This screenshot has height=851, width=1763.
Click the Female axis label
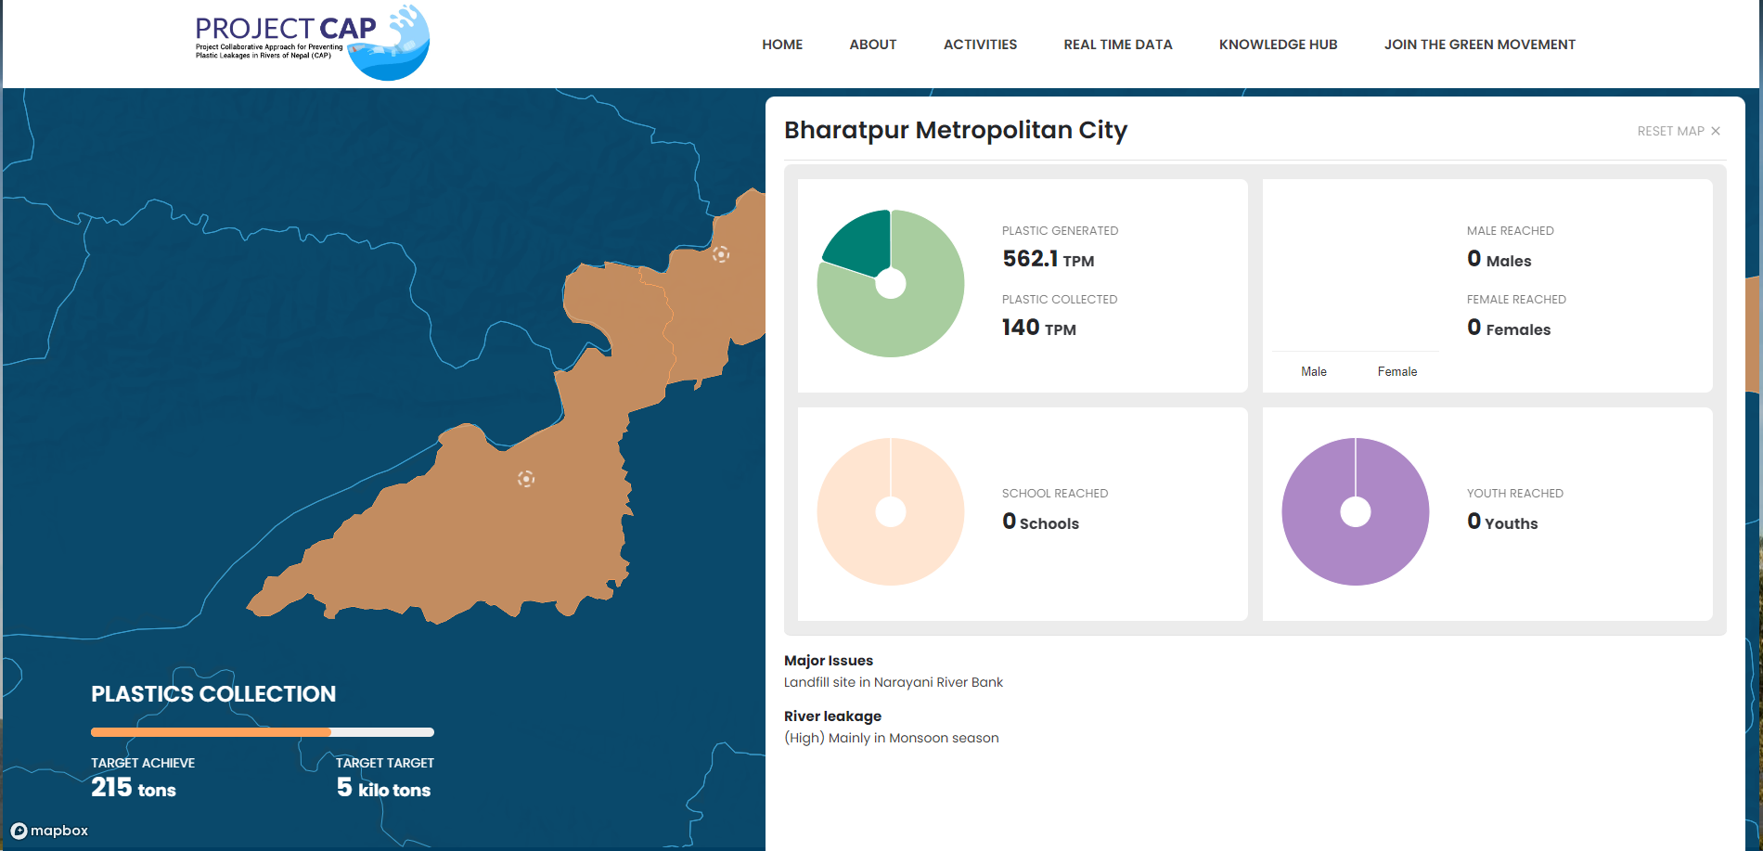point(1396,371)
